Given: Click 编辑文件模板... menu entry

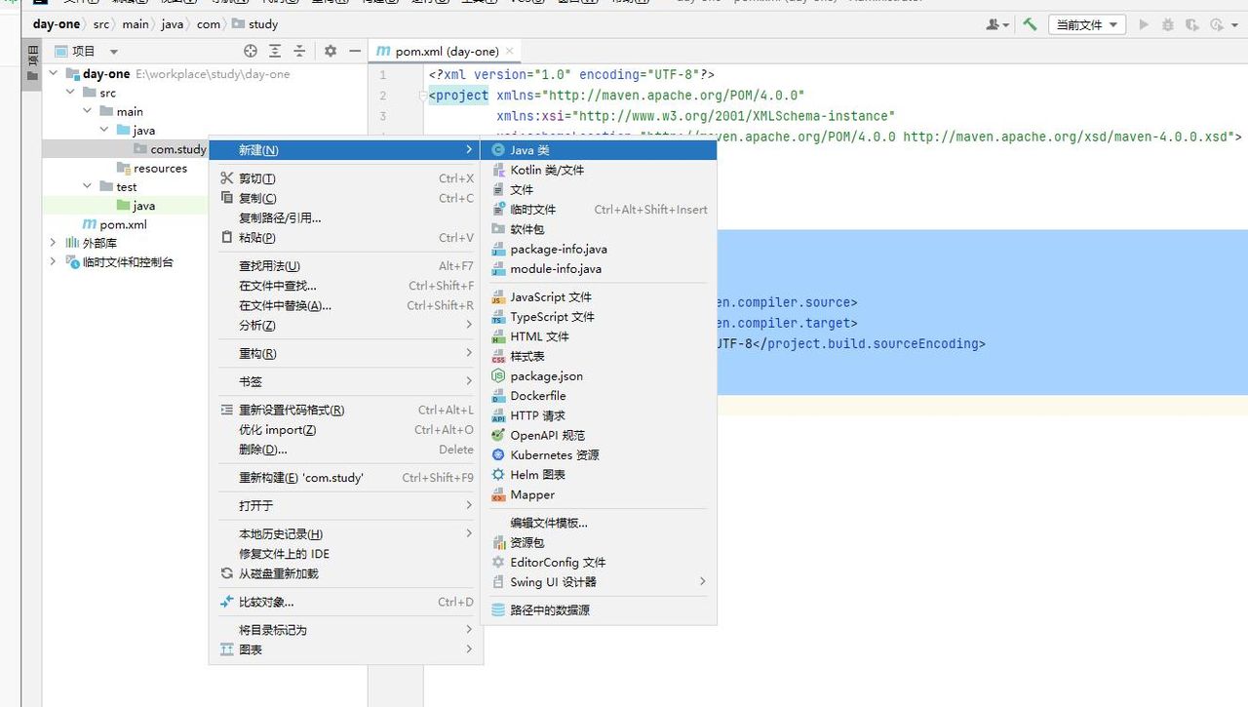Looking at the screenshot, I should (x=549, y=523).
